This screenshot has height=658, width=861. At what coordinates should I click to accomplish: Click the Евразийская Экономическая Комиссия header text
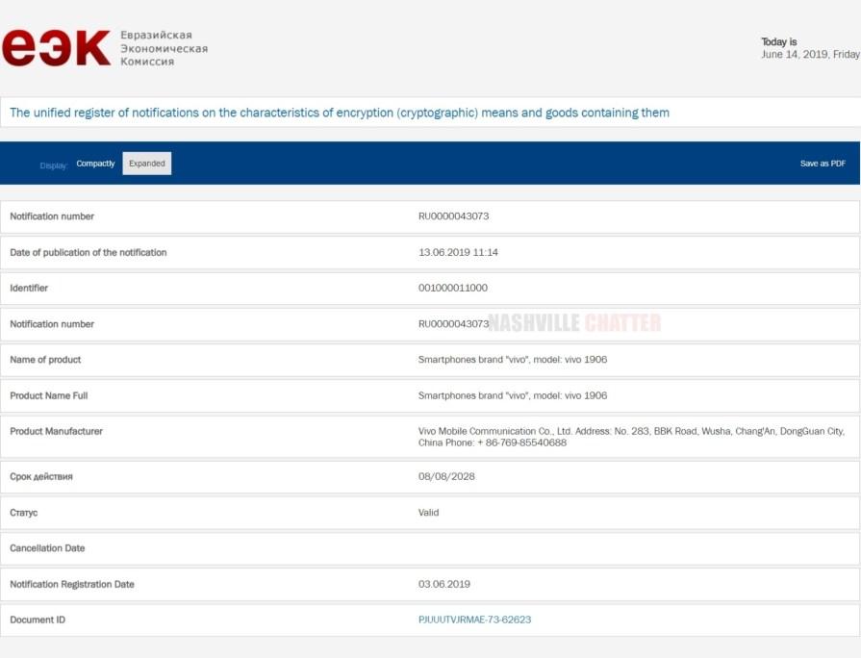[x=164, y=48]
